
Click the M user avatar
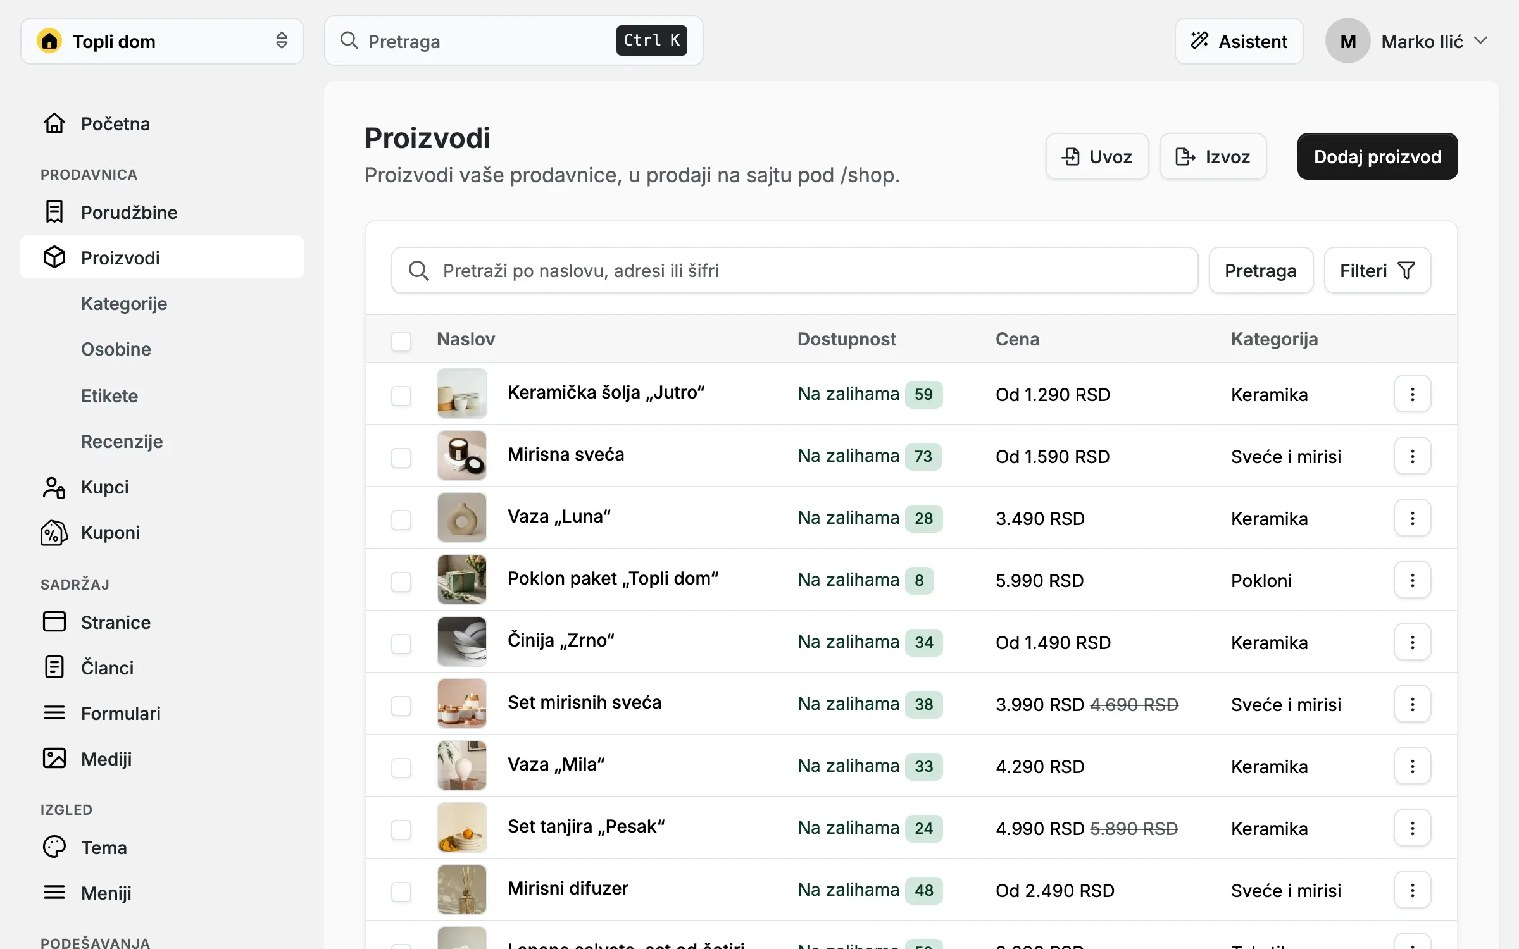pyautogui.click(x=1348, y=41)
